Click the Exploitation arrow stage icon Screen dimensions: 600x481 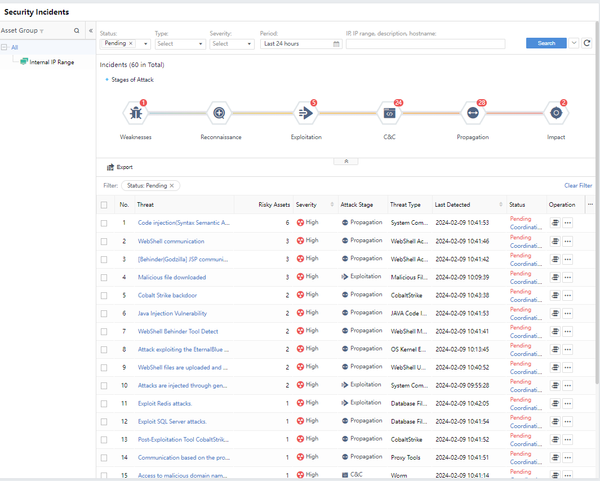306,113
